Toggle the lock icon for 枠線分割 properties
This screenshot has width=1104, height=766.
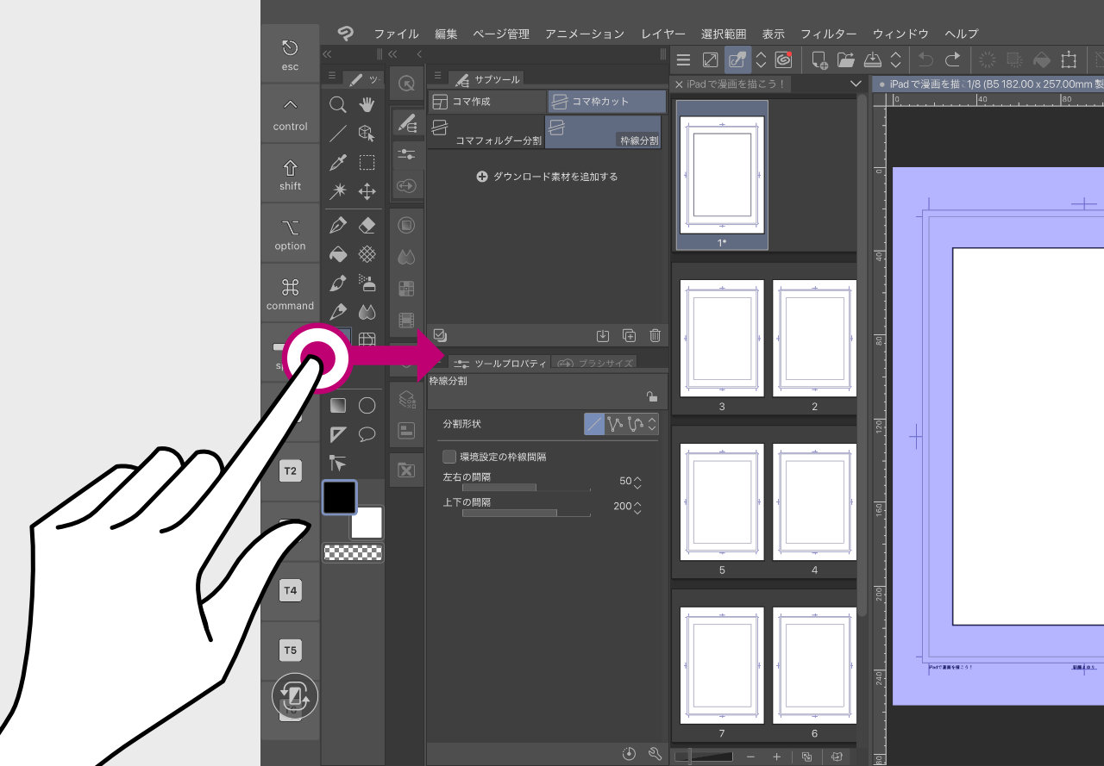coord(652,396)
